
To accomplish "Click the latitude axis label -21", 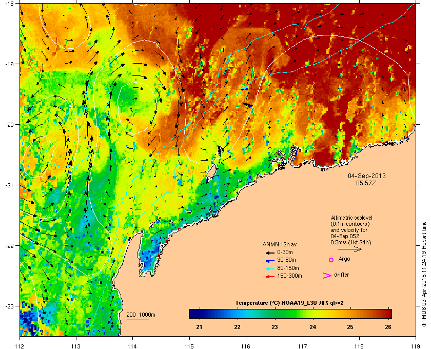I will pos(10,185).
